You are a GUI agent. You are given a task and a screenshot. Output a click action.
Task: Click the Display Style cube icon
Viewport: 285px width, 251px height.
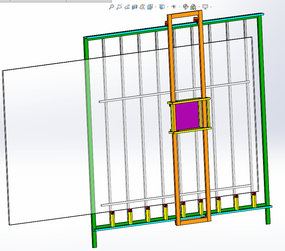[162, 7]
